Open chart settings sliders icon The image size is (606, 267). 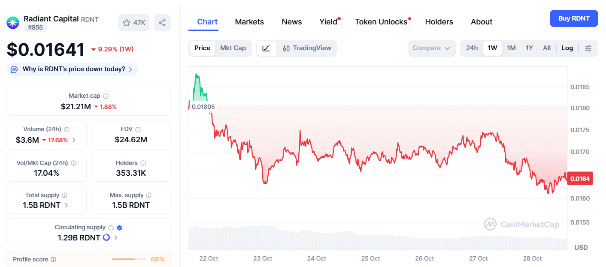click(588, 48)
